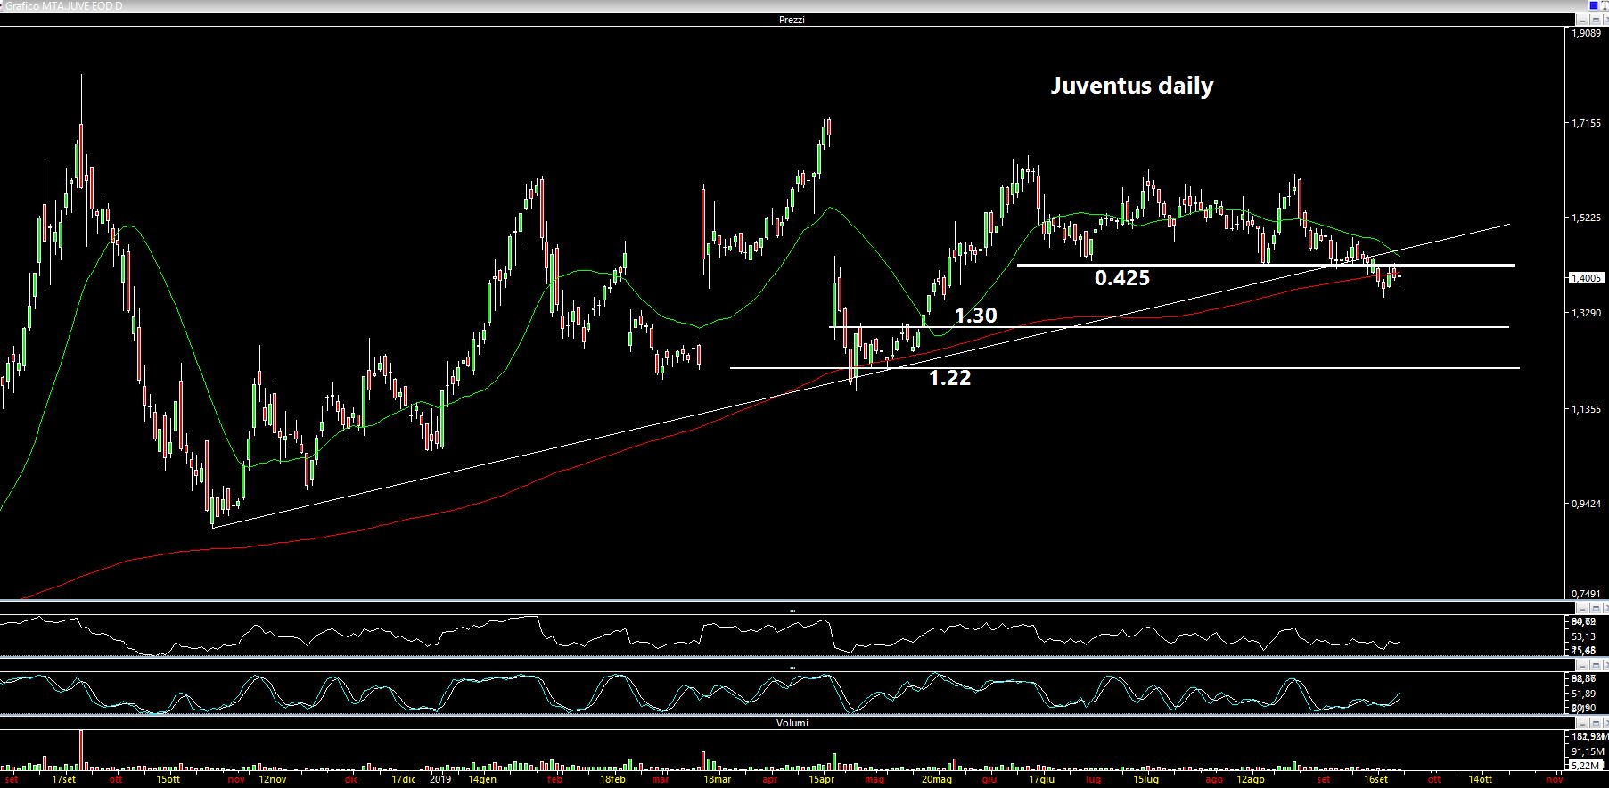This screenshot has width=1609, height=788.
Task: Click the 15ott date label
Action: point(168,779)
